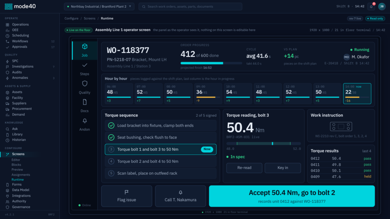Click the flag icon in Flag issue
Screen dimensions: 390x219
point(126,192)
